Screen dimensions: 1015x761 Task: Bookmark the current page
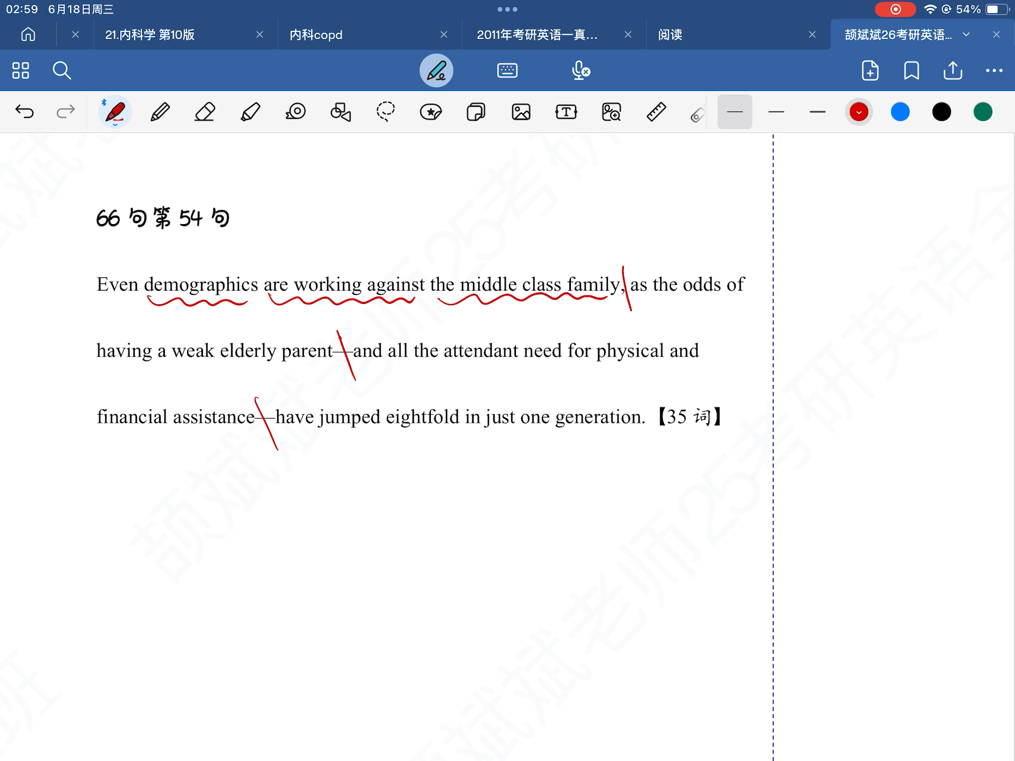(911, 70)
